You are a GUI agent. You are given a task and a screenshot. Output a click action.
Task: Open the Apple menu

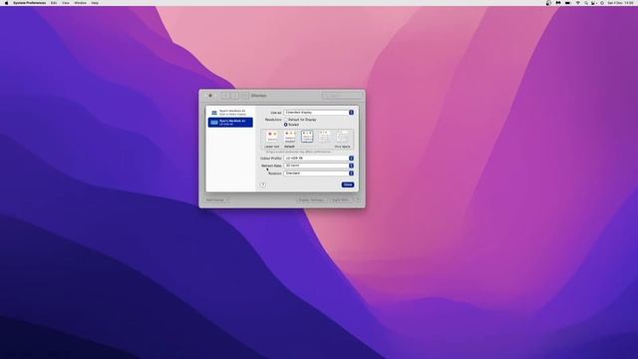[x=6, y=3]
